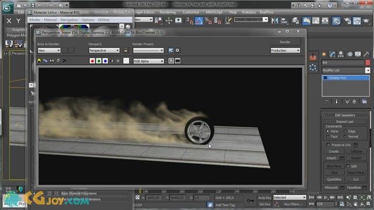Click the Repeat Last button
The width and height of the screenshot is (374, 210).
coord(345,122)
